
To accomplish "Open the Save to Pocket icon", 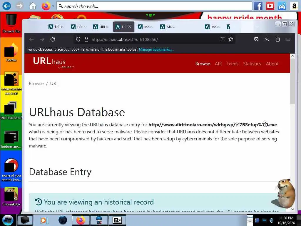I will point(256,39).
